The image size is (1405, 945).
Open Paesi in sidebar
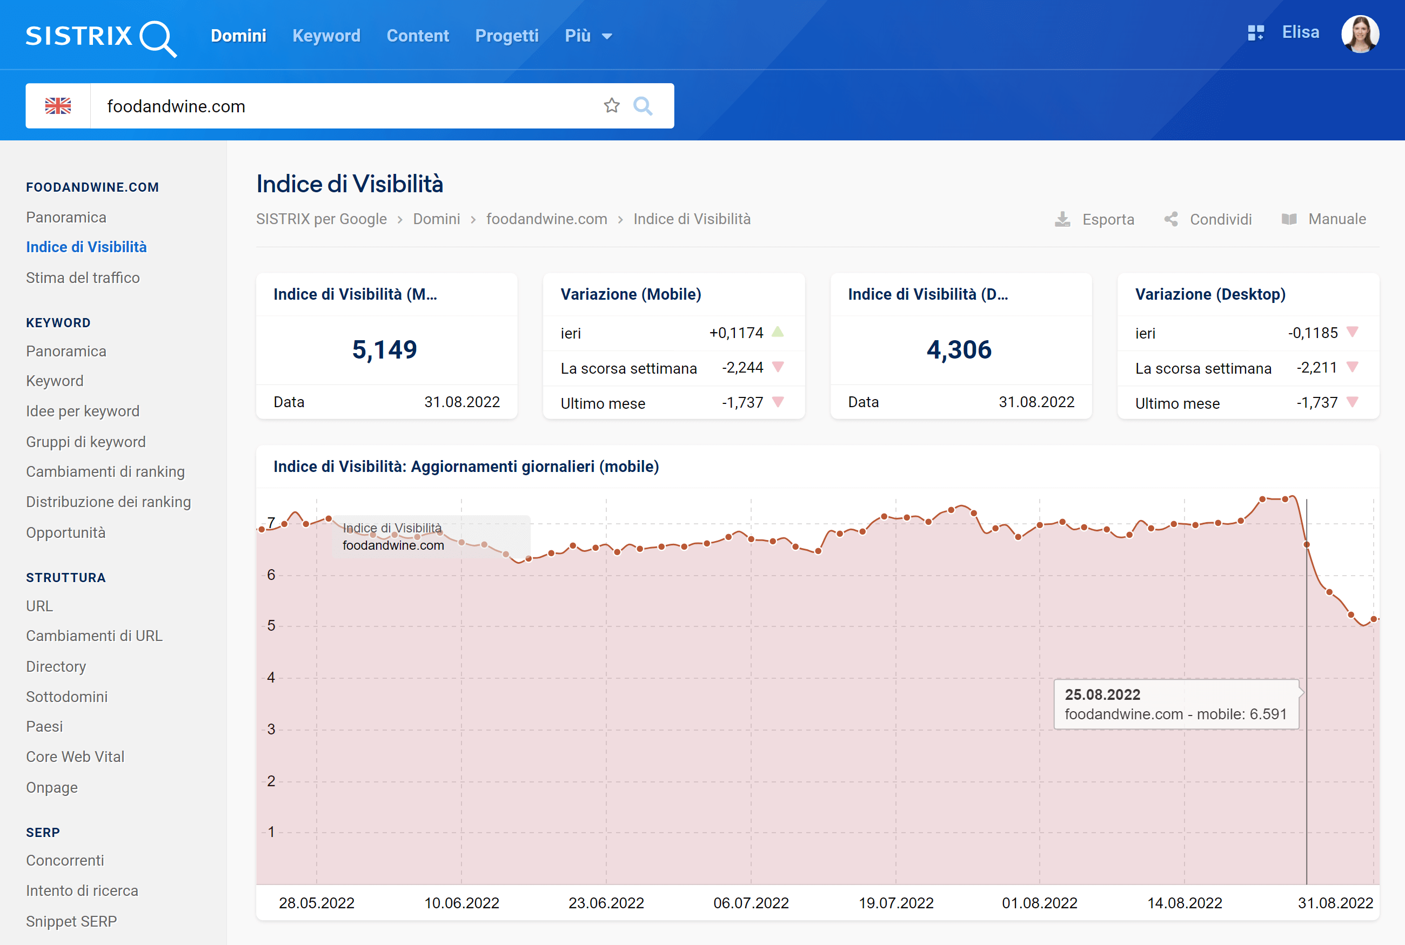click(x=45, y=727)
